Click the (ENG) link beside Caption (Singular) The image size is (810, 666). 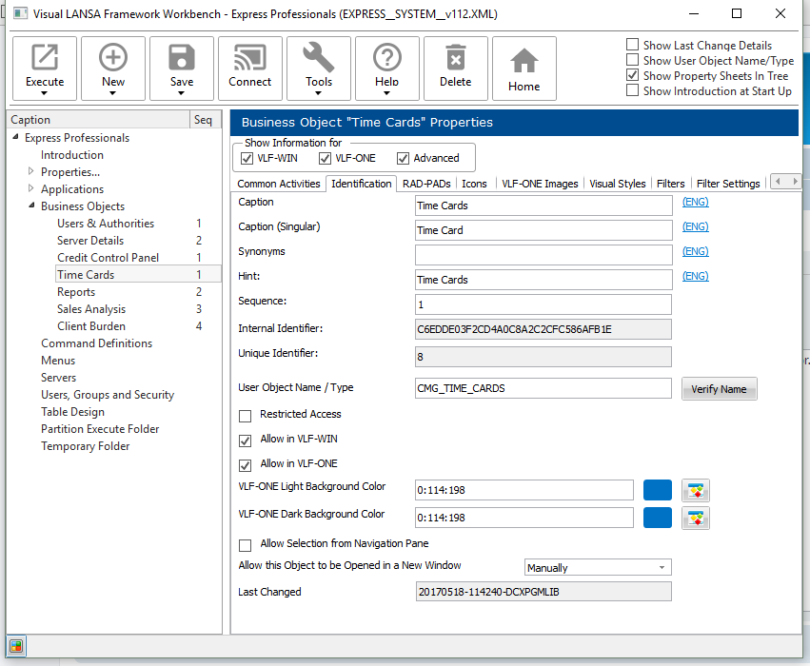click(x=696, y=226)
